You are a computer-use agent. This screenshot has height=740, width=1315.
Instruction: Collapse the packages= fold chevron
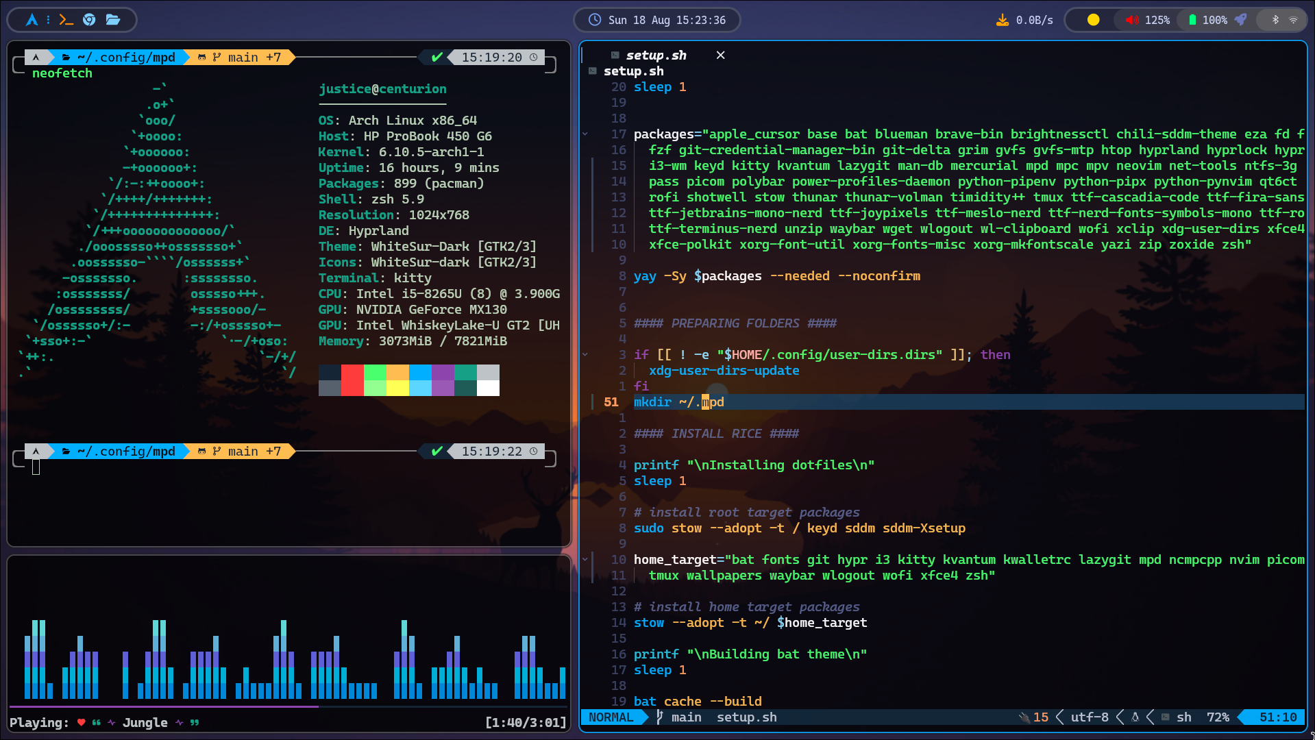[x=585, y=134]
